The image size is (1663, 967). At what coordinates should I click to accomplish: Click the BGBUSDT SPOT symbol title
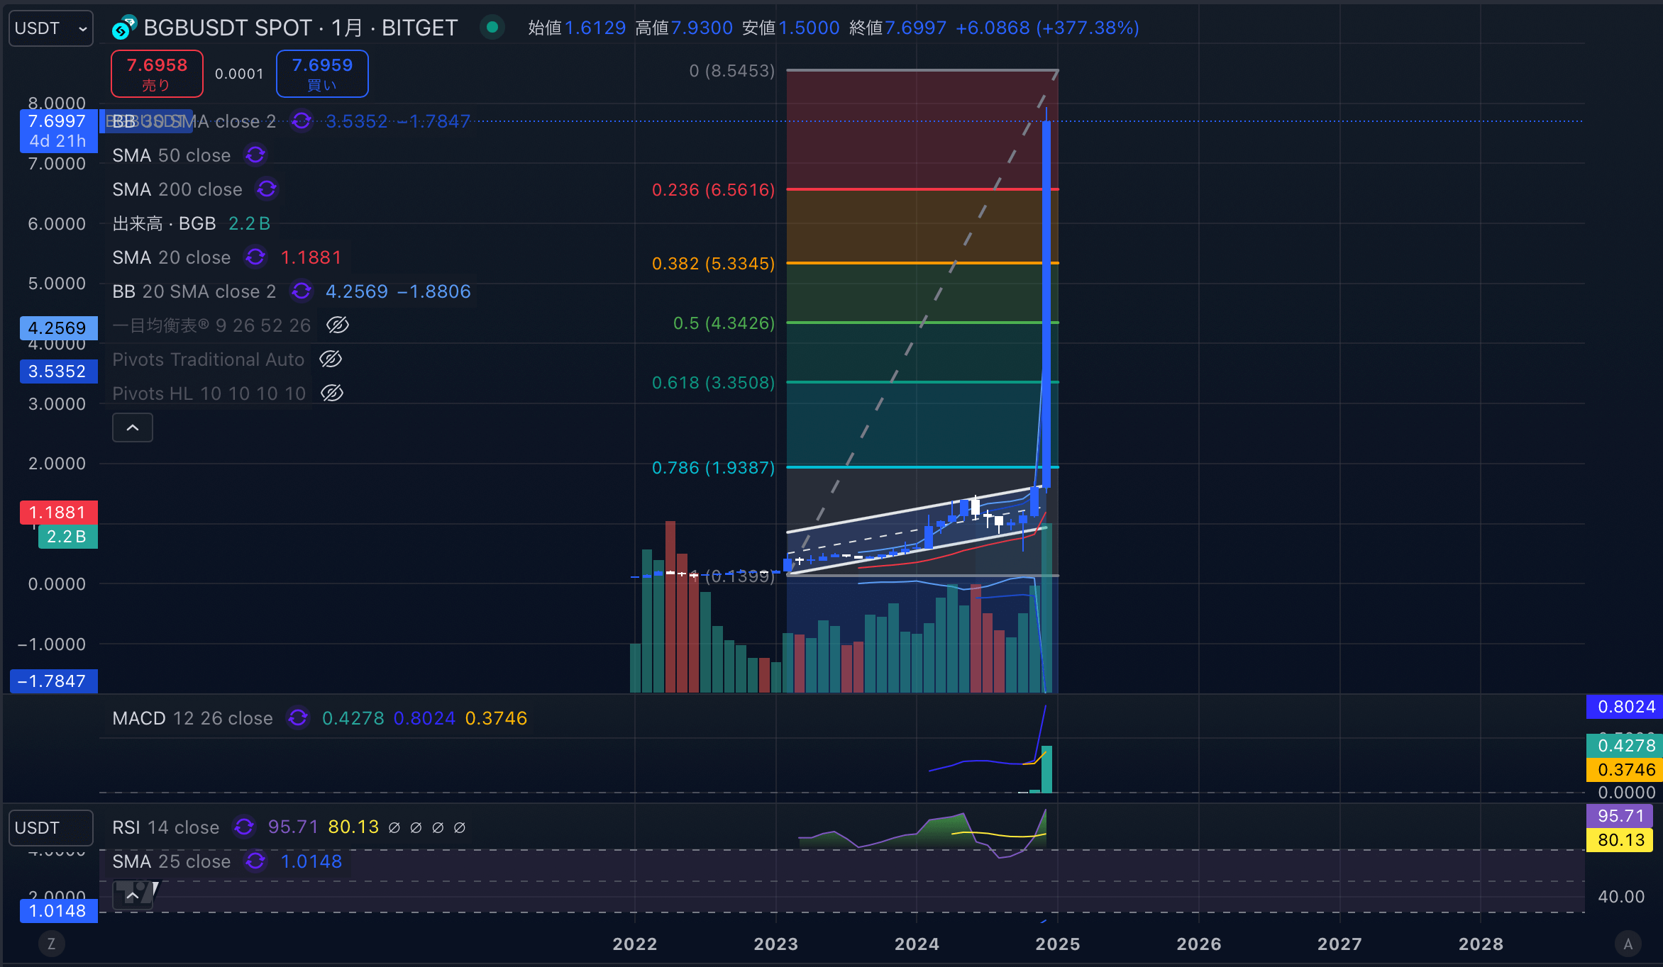tap(300, 28)
